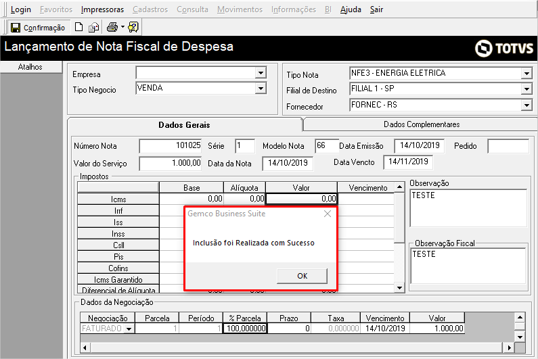
Task: Click the Icms Base cell
Action: [192, 199]
